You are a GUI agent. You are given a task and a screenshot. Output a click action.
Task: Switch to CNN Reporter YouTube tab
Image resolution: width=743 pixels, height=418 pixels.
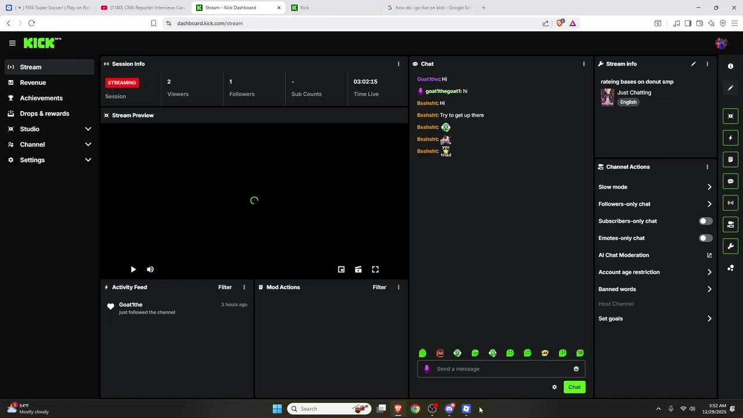(x=143, y=8)
